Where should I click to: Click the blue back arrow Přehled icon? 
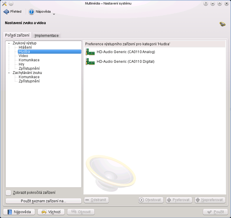[x=6, y=12]
